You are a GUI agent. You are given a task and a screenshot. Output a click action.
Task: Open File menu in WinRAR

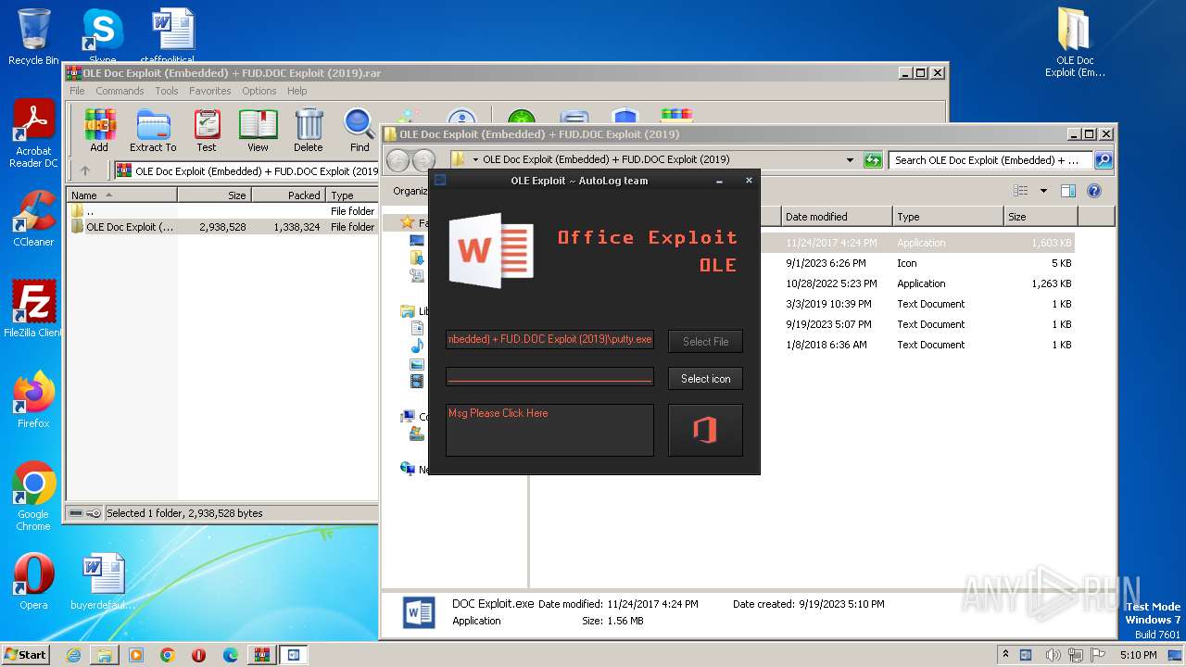click(77, 91)
